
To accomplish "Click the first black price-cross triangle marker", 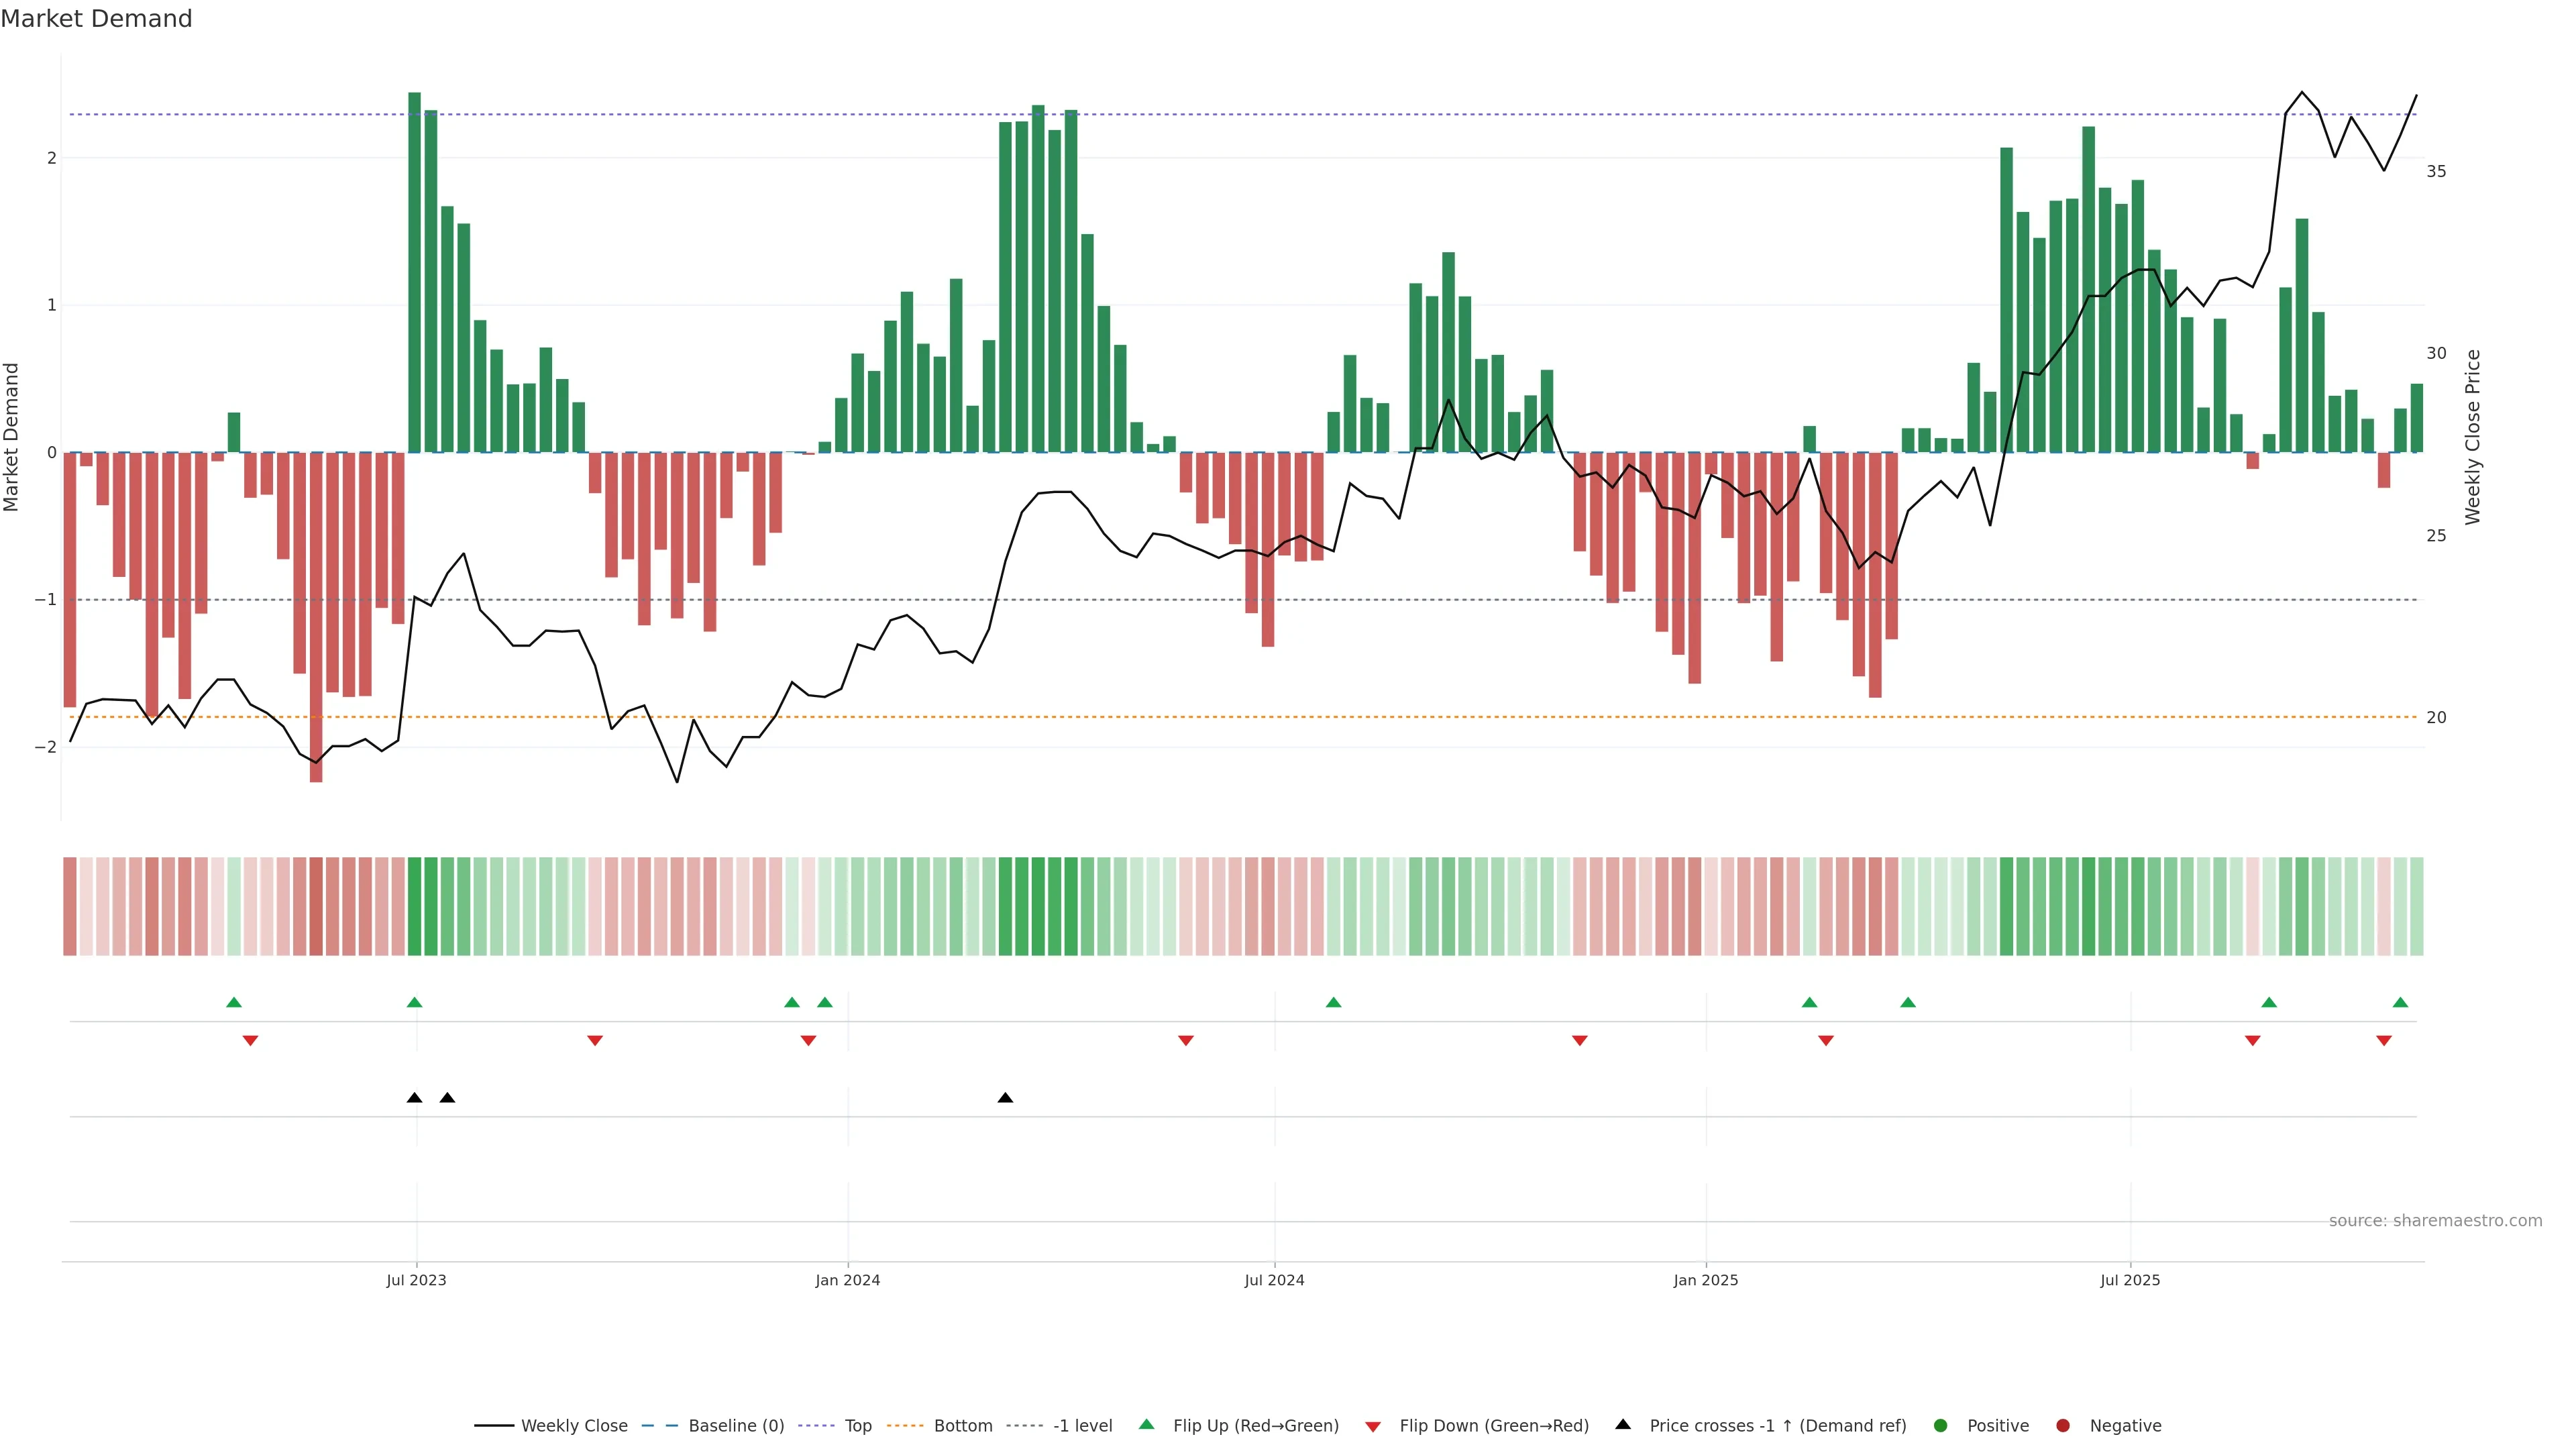I will 415,1098.
